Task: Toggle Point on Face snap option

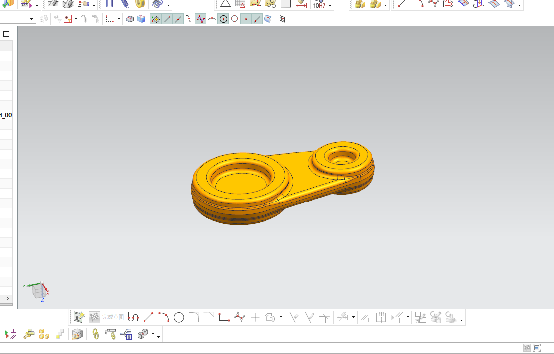Action: [x=268, y=19]
